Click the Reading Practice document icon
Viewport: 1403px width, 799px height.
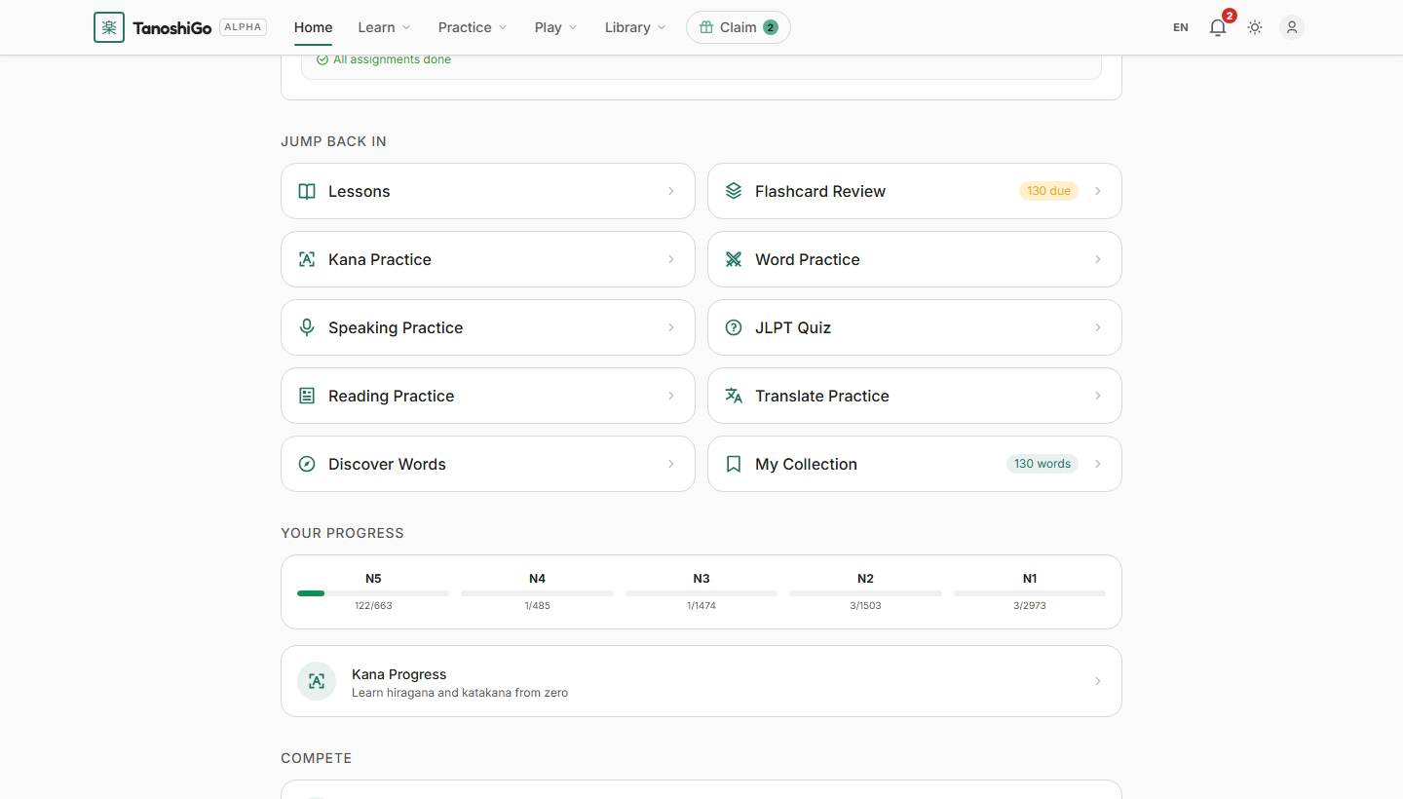[307, 396]
